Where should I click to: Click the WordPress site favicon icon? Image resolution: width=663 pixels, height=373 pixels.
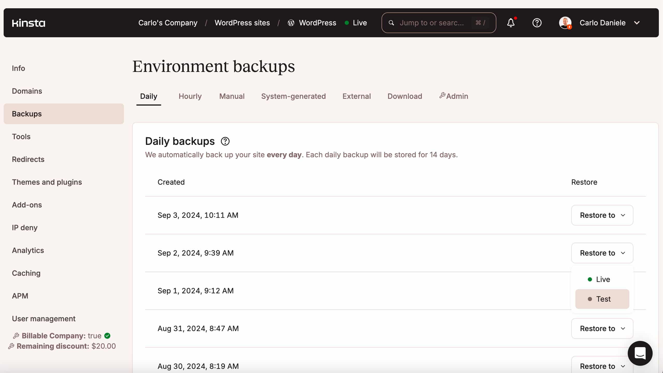(x=291, y=23)
